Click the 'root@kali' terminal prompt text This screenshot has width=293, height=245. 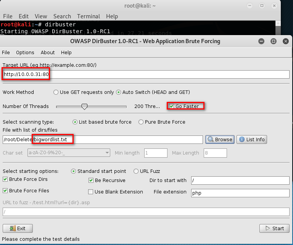[16, 24]
